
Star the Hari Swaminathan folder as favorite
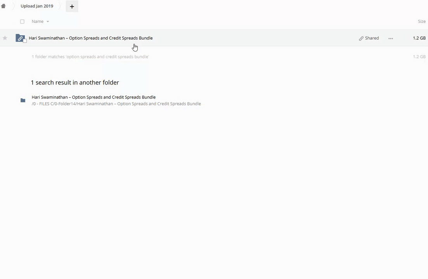(5, 38)
